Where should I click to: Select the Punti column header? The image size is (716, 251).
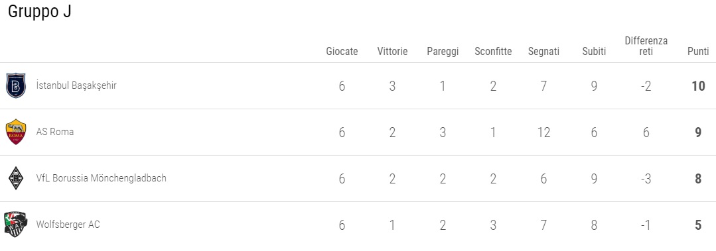[698, 52]
